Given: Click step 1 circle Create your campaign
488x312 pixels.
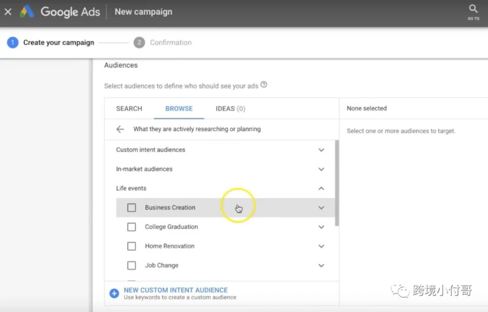Looking at the screenshot, I should pos(12,42).
